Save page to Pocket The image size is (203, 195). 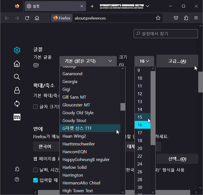click(x=176, y=18)
